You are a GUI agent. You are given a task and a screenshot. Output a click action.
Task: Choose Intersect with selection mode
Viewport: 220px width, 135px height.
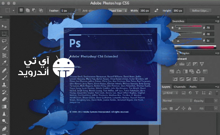[41, 10]
